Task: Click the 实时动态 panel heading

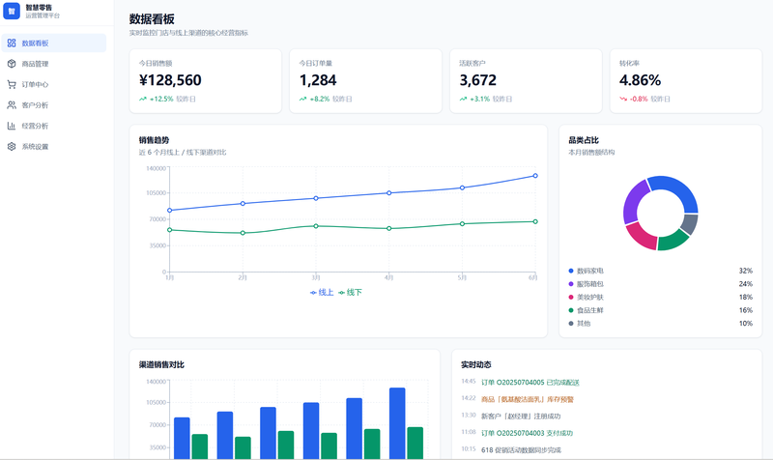Action: [x=476, y=365]
